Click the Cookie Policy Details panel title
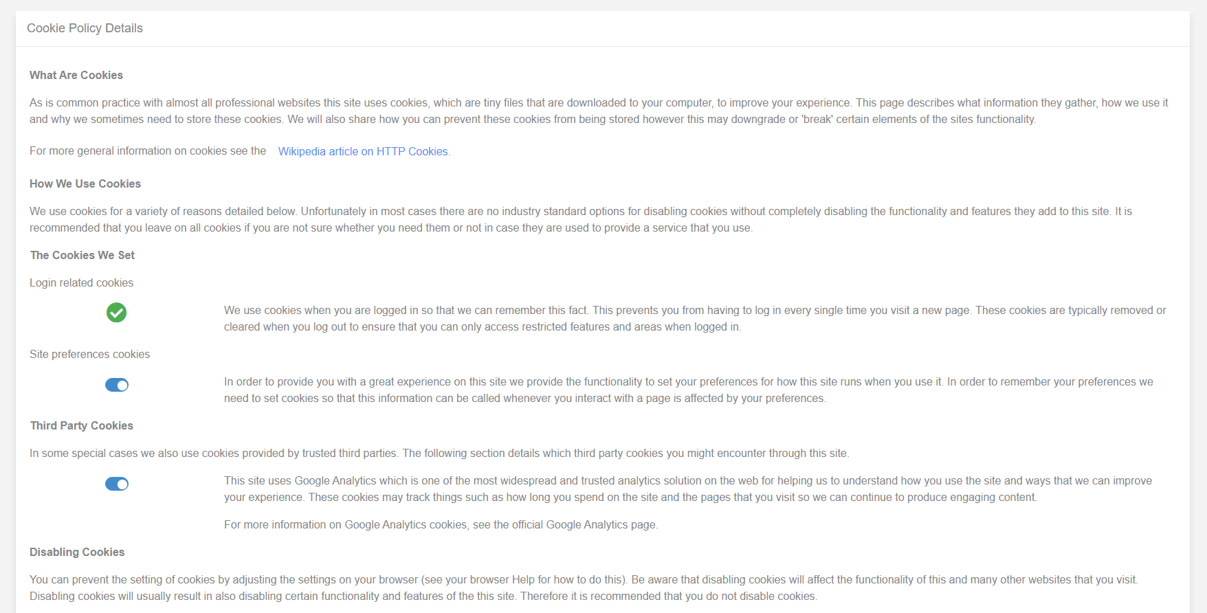The width and height of the screenshot is (1207, 613). click(x=85, y=28)
